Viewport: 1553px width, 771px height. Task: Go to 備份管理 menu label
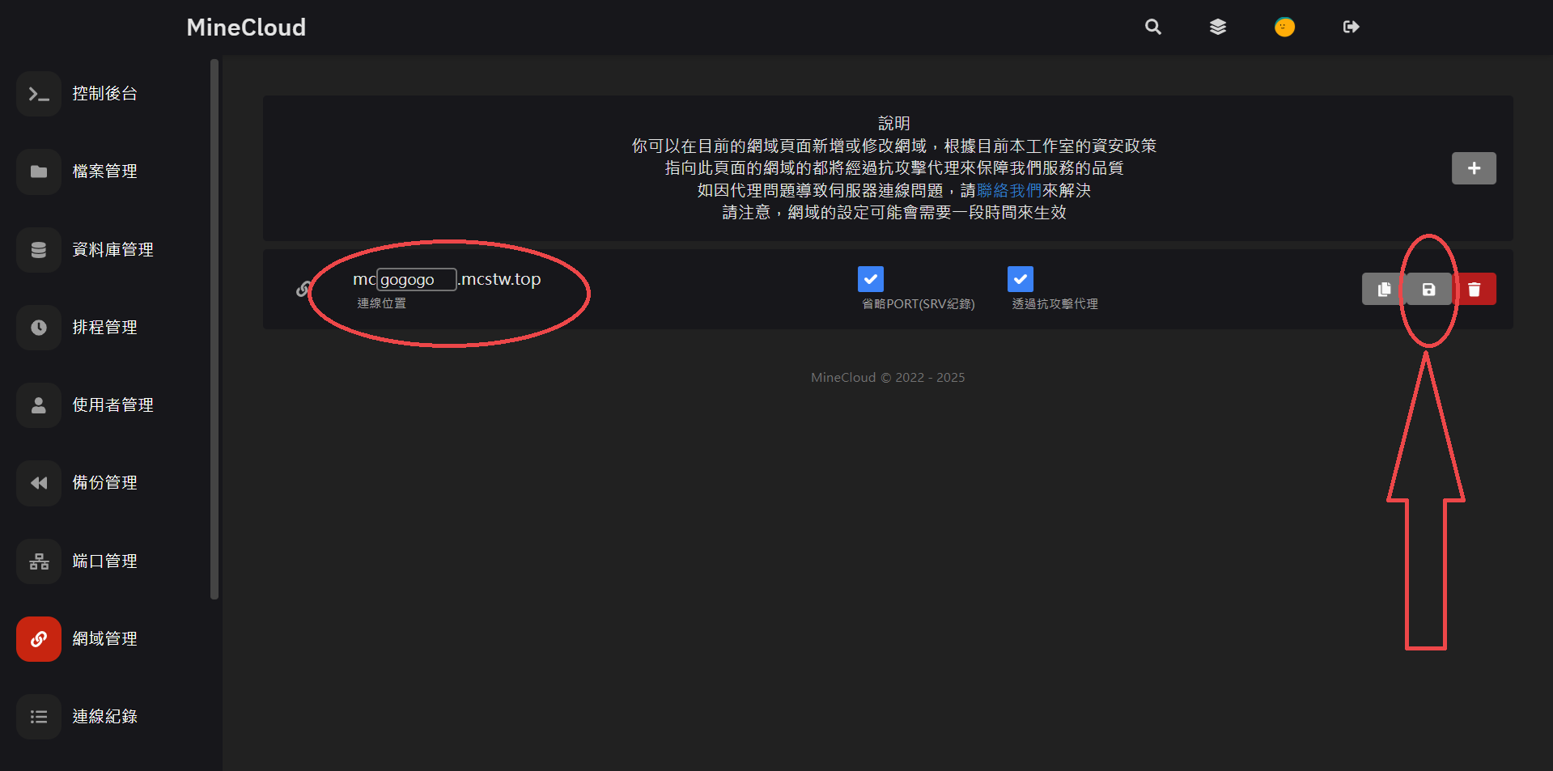point(104,483)
